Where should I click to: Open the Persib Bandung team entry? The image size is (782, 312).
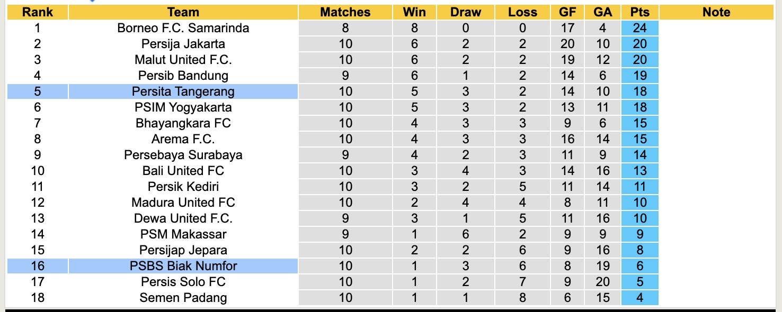coord(183,76)
